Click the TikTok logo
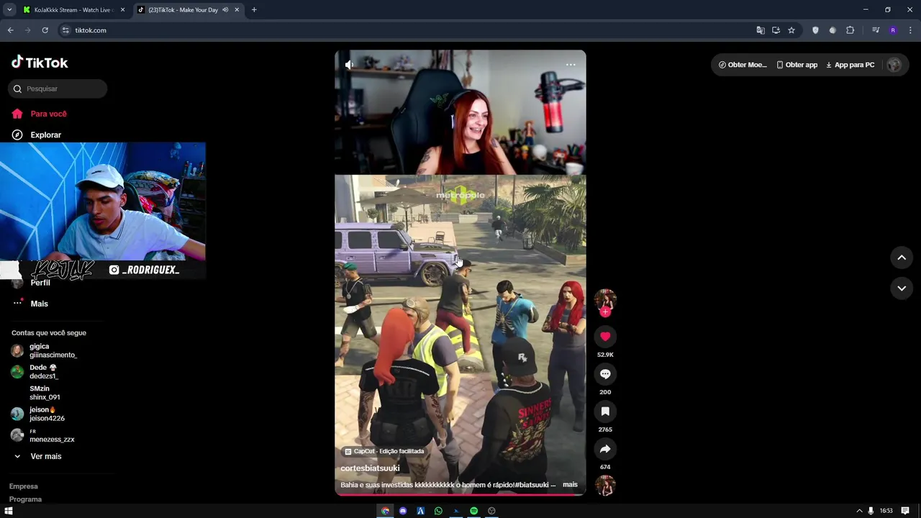This screenshot has height=518, width=921. (40, 63)
